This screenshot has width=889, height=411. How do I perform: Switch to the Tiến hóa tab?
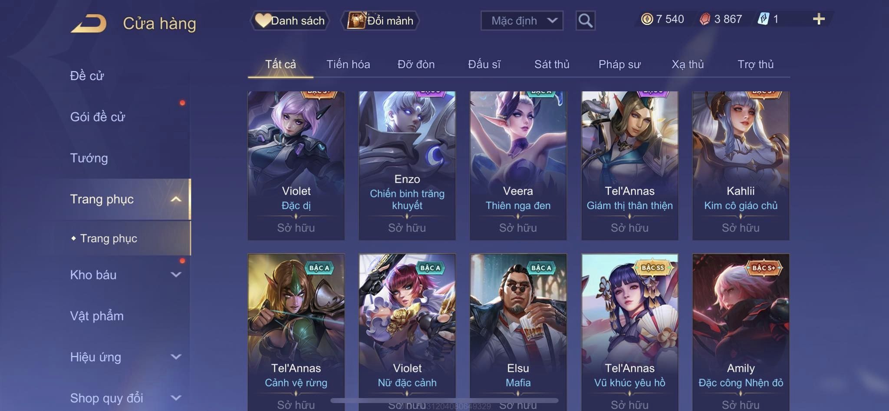tap(348, 64)
